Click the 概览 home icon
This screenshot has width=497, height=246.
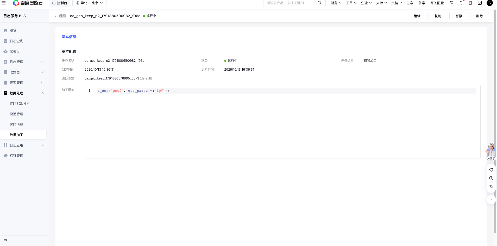click(5, 30)
